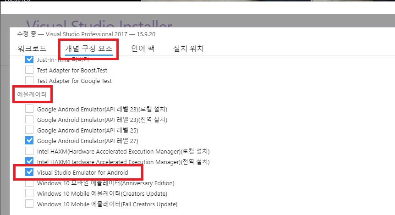This screenshot has width=395, height=215.
Task: Open the 언어 팩 tab
Action: click(143, 49)
